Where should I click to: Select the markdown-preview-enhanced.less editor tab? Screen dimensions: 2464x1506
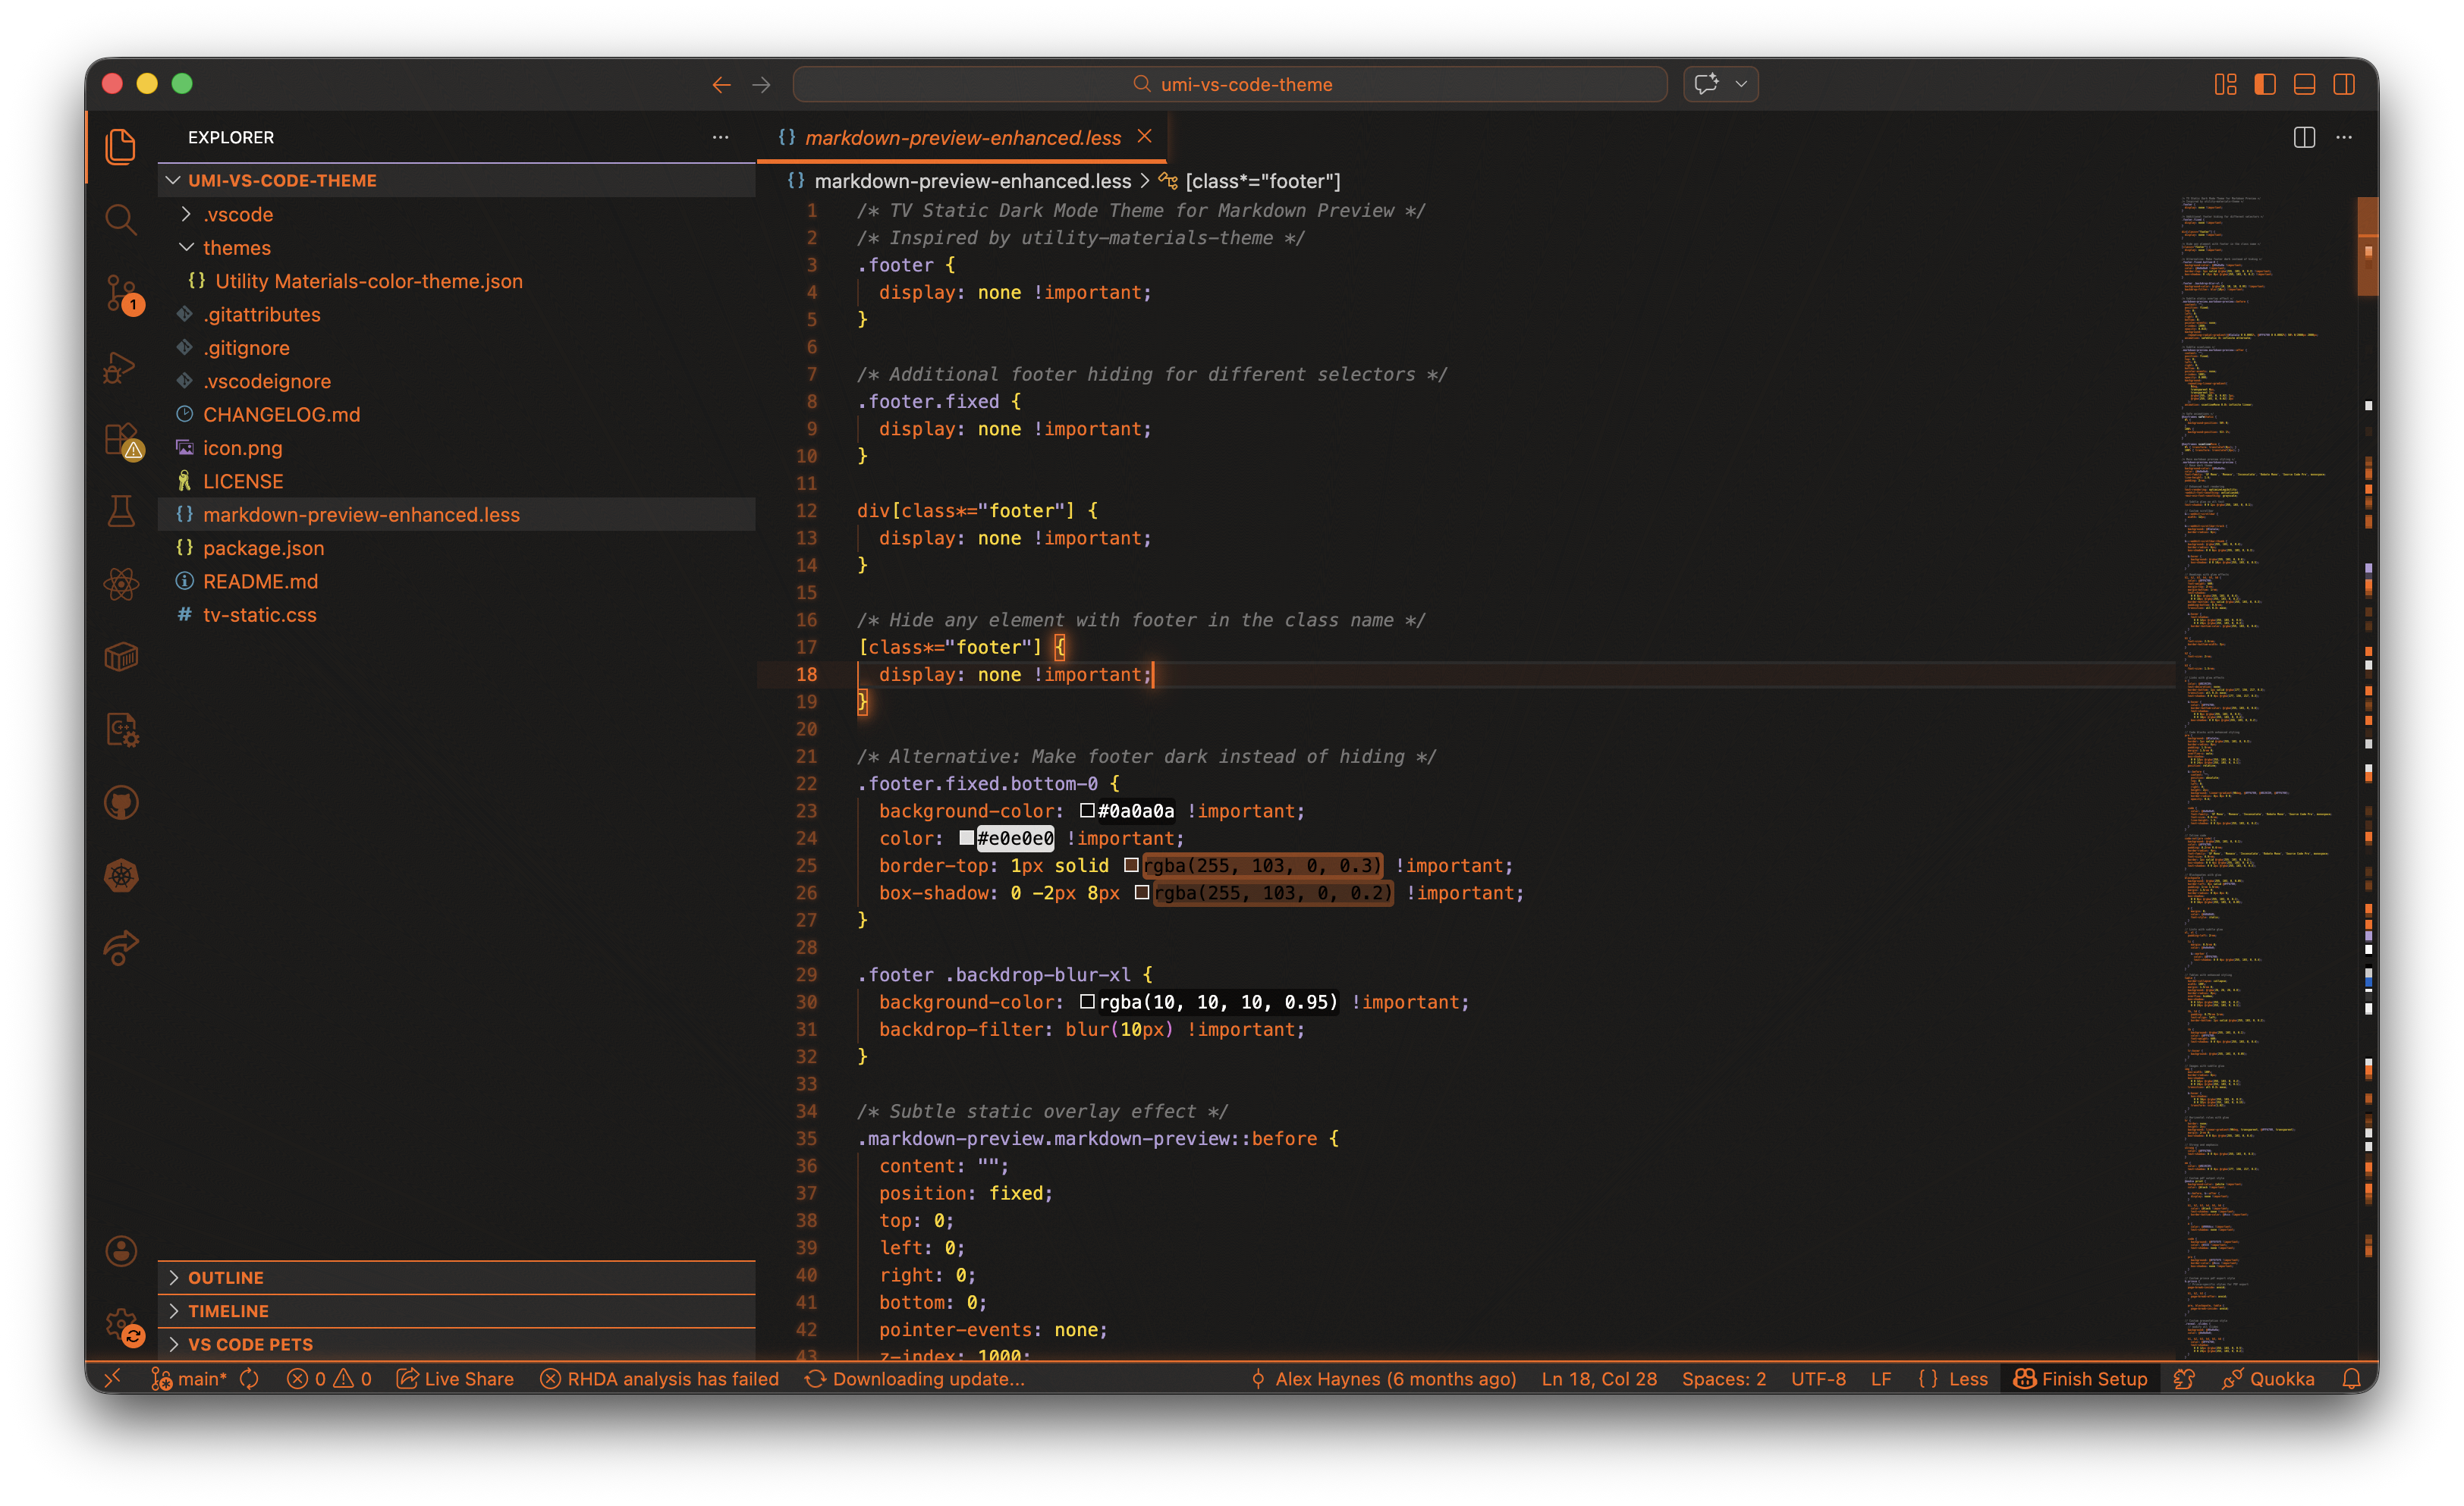tap(962, 138)
